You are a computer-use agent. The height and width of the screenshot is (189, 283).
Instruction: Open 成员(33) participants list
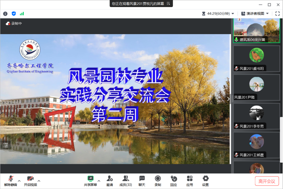[x=126, y=181]
